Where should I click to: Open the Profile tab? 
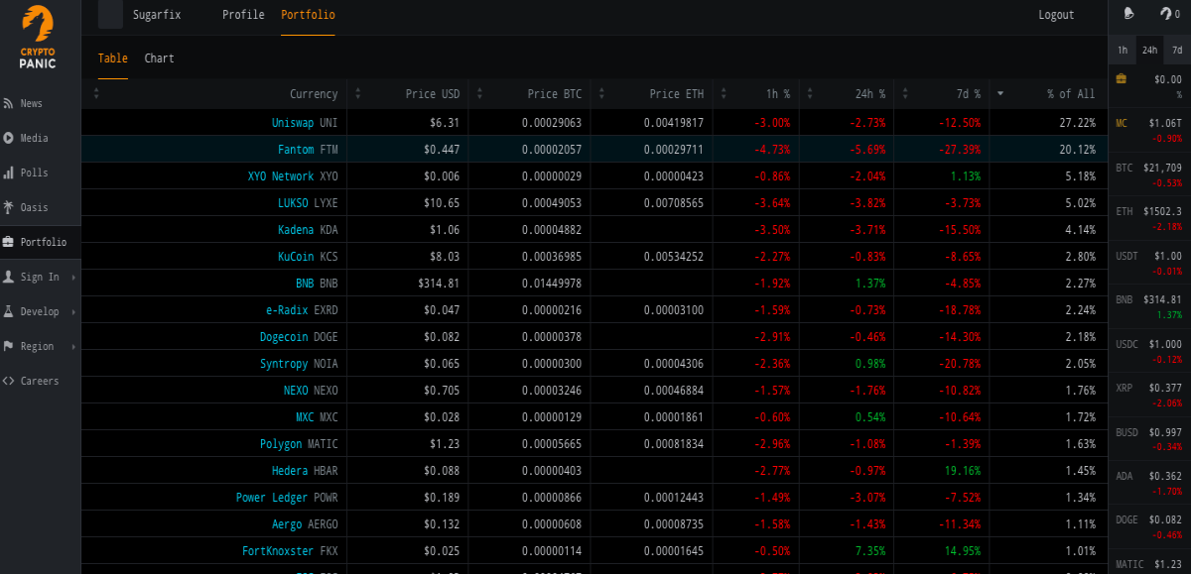243,15
